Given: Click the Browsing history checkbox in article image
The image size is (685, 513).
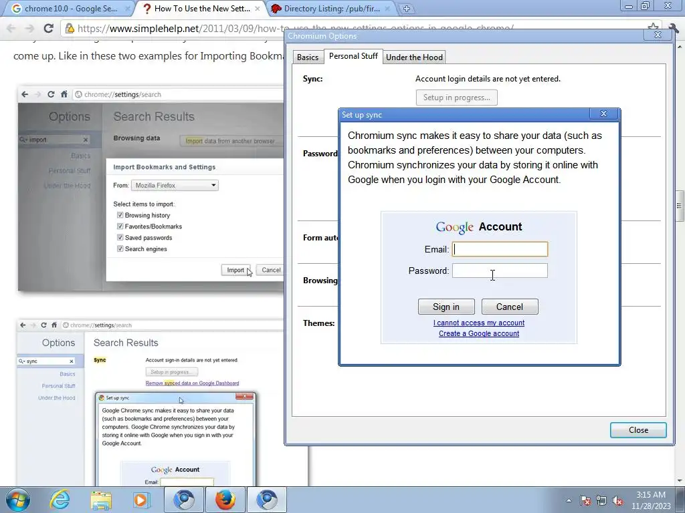Looking at the screenshot, I should click(120, 215).
